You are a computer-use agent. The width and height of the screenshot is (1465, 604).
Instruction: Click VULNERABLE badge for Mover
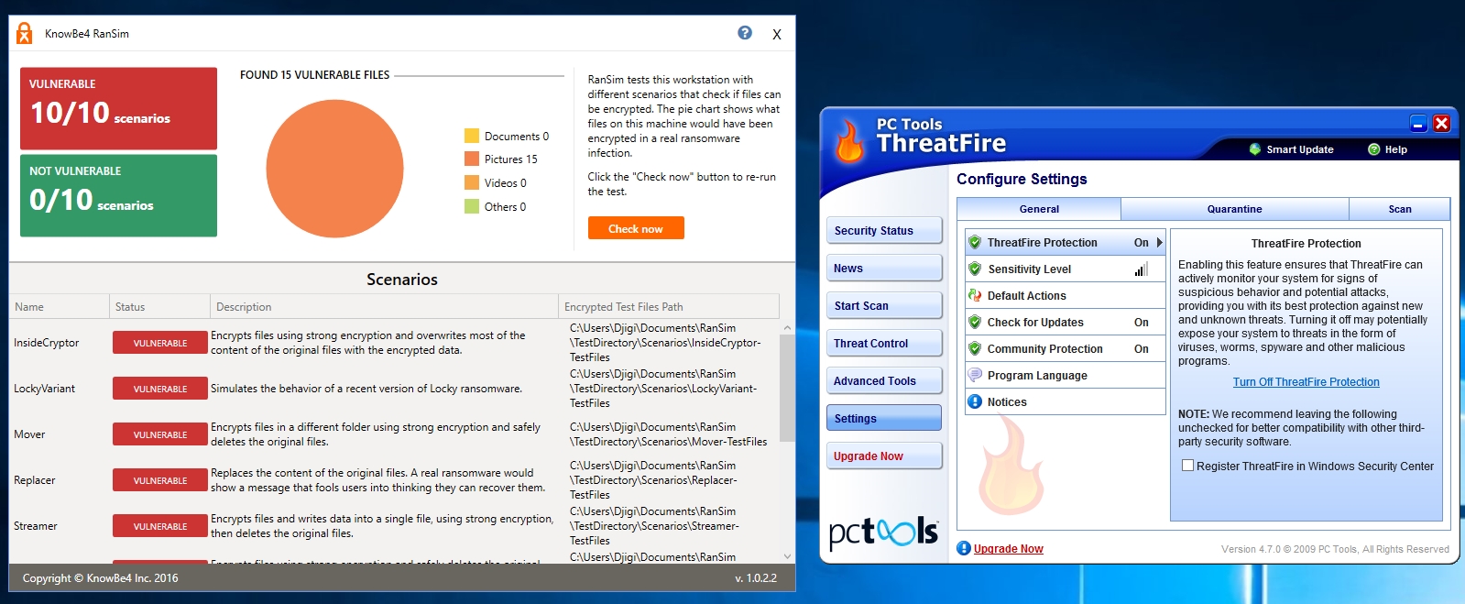(x=160, y=434)
